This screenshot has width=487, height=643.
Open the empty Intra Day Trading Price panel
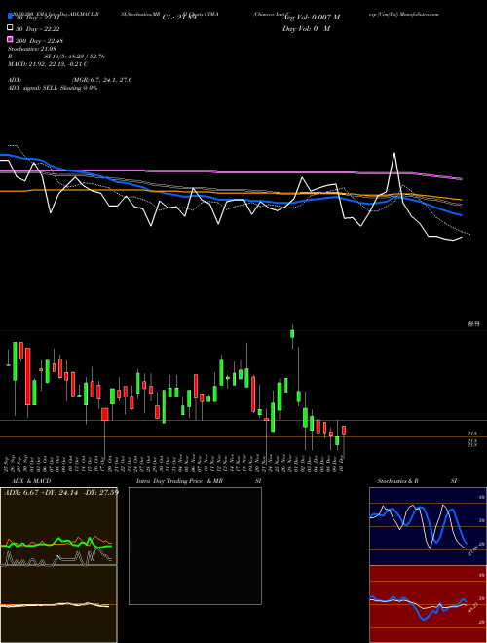195,546
